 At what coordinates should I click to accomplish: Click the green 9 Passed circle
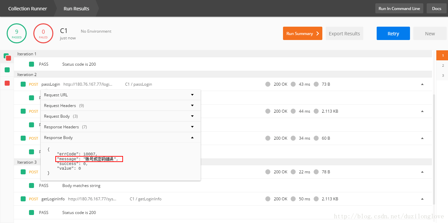pyautogui.click(x=17, y=34)
